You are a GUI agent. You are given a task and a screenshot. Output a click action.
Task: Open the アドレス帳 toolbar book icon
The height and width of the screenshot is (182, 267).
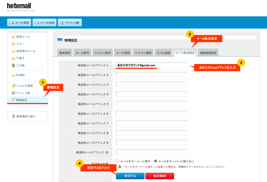pos(62,23)
